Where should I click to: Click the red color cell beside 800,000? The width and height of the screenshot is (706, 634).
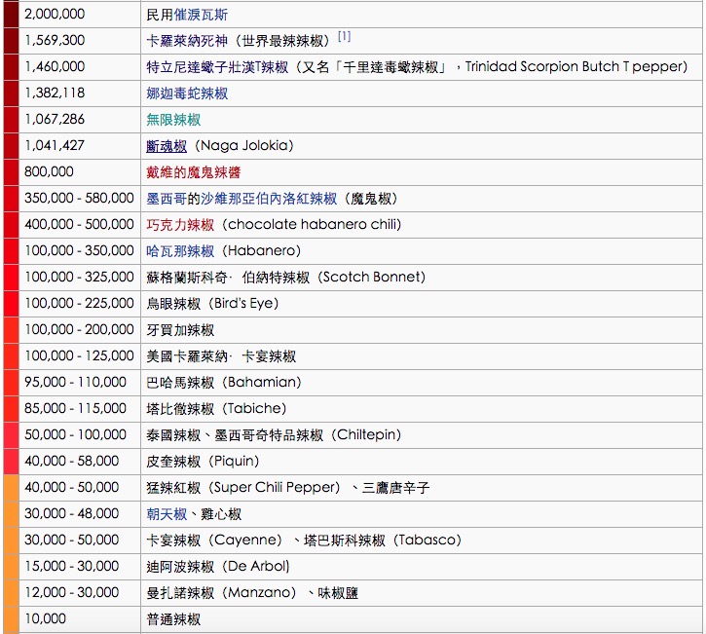click(10, 172)
